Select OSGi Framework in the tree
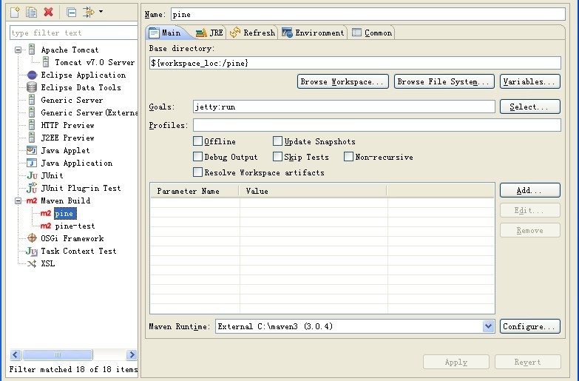The image size is (579, 381). pos(72,238)
